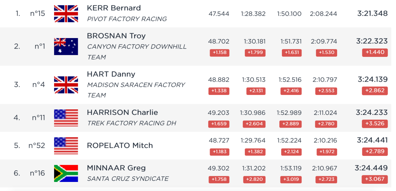
Task: Click the UK flag beside HART Danny
Action: (x=66, y=85)
